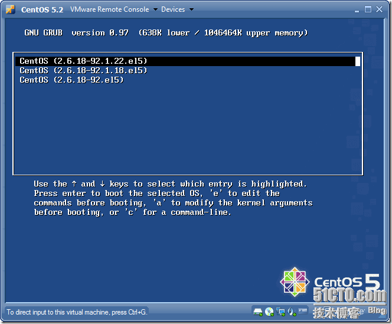
Task: Click the GNU GRUB version 0.97 header text
Action: click(x=166, y=33)
